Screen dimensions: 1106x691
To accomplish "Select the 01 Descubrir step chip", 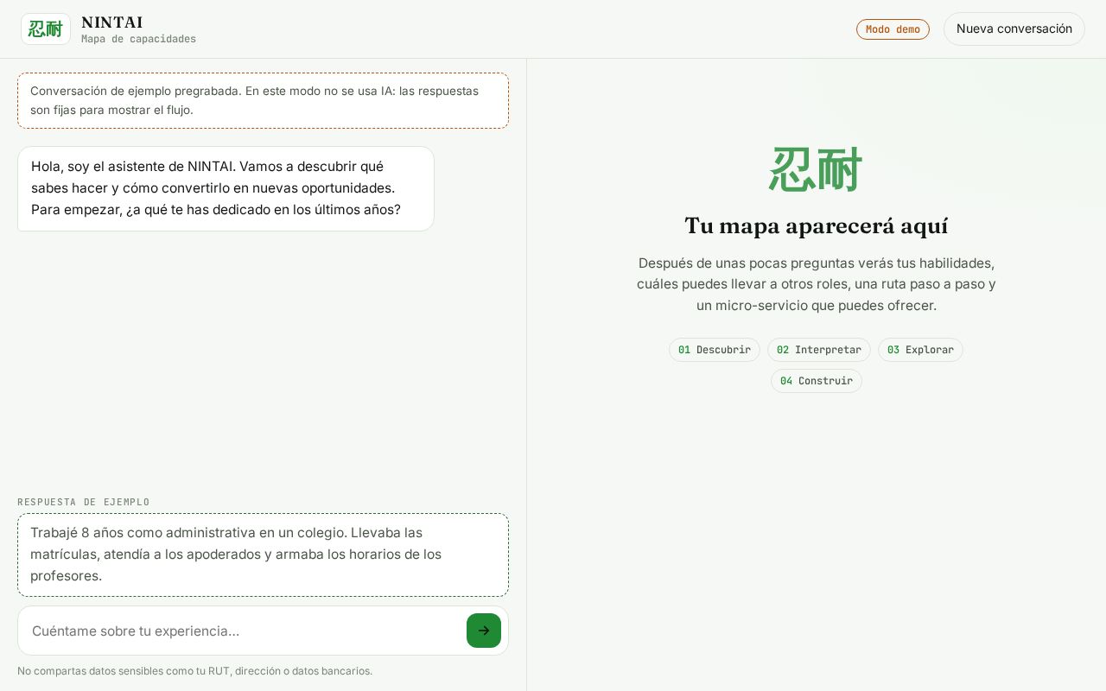I will pos(715,350).
